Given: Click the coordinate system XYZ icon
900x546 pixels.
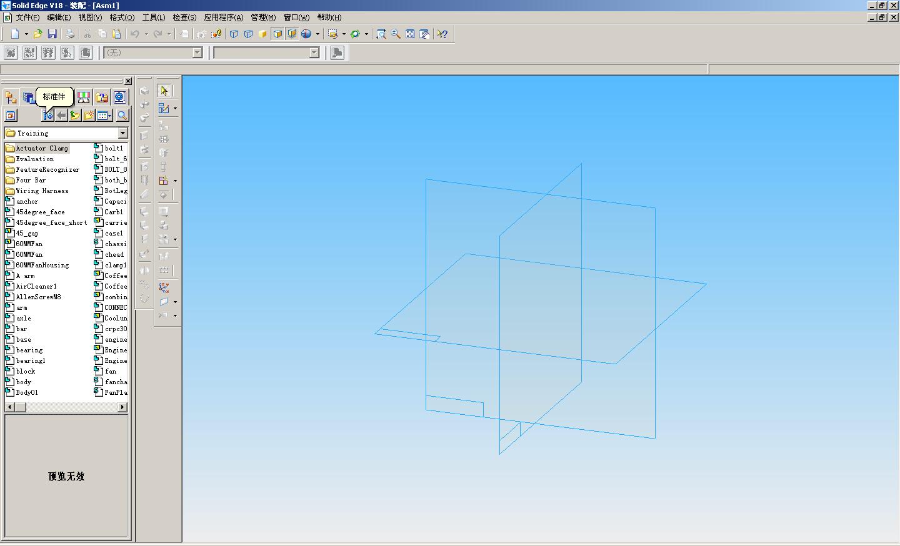Looking at the screenshot, I should (x=164, y=287).
